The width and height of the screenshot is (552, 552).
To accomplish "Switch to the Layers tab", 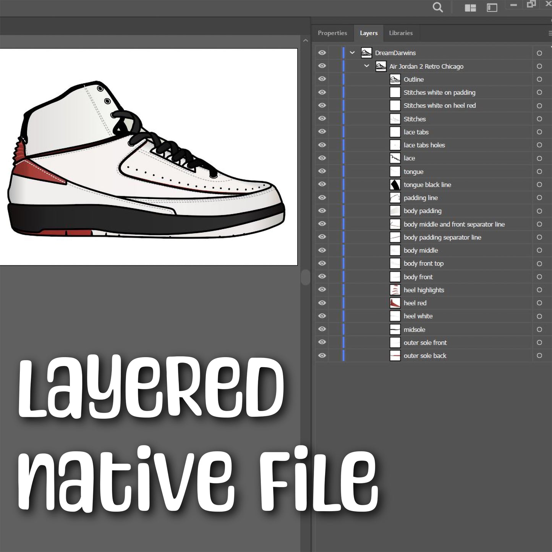I will tap(369, 33).
